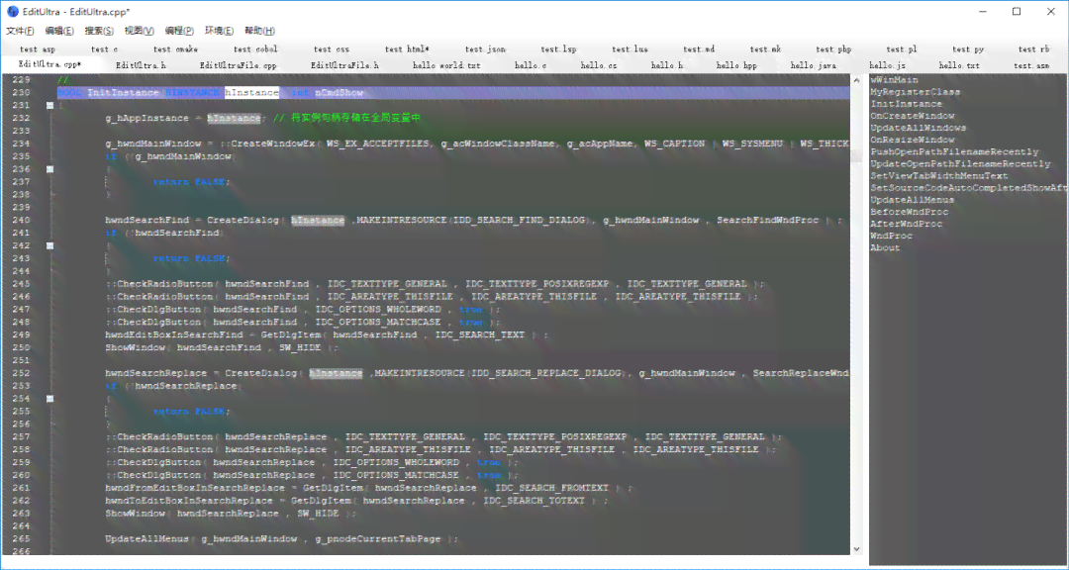The height and width of the screenshot is (570, 1069).
Task: Collapse the code fold at line 254
Action: [49, 399]
